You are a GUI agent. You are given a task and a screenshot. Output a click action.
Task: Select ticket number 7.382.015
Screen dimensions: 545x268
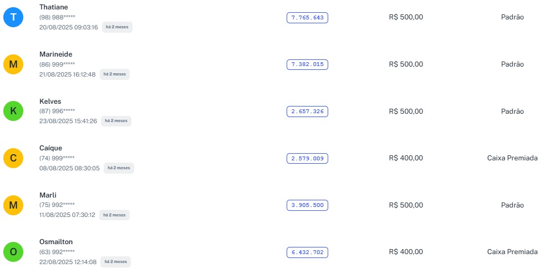tap(307, 64)
